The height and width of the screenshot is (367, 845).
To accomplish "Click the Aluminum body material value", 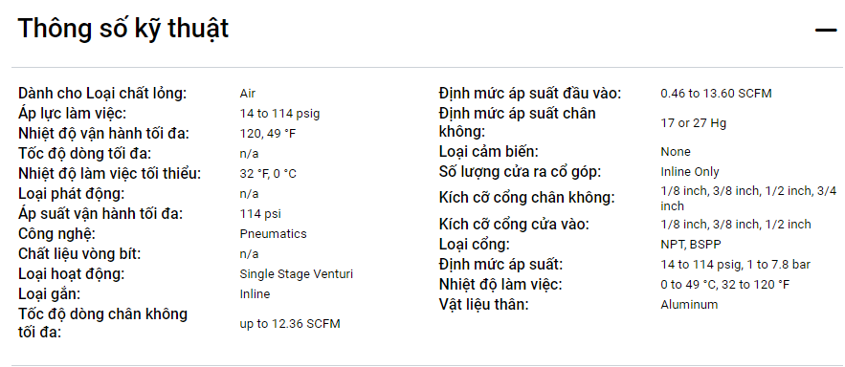I will coord(689,305).
